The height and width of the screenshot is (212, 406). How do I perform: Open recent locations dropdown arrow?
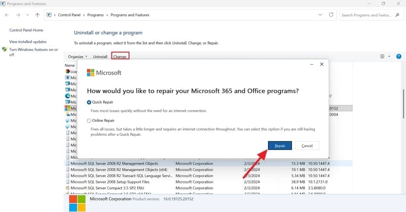[27, 15]
